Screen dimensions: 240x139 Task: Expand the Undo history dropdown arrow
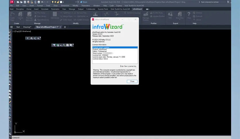pos(45,2)
